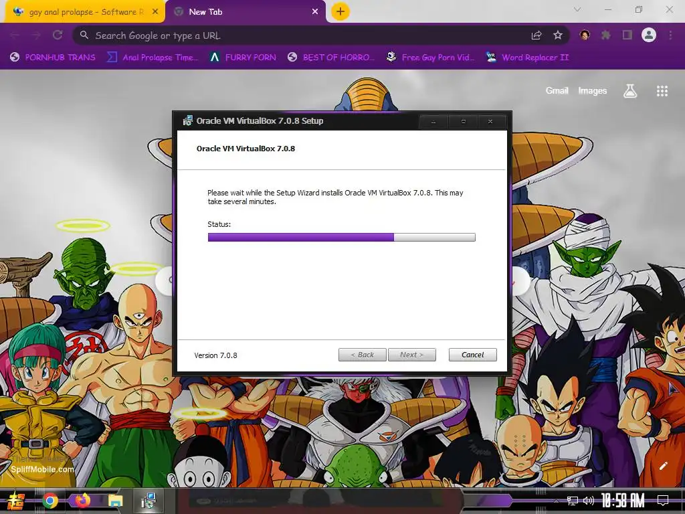Click the 10:58 AM taskbar clock
This screenshot has width=685, height=514.
point(623,501)
